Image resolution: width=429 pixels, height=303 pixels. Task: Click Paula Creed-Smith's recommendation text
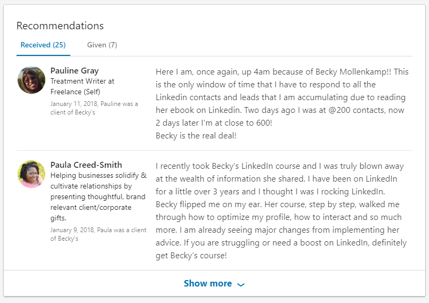281,204
